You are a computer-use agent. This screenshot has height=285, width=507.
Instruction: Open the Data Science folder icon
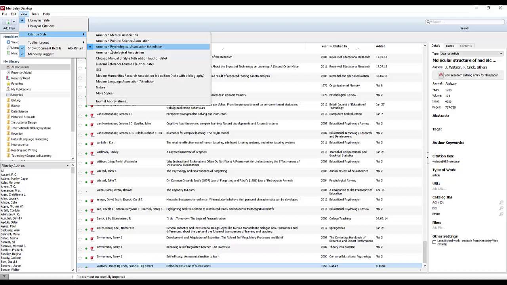click(x=8, y=112)
